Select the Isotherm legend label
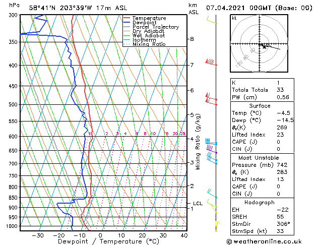Viewport: 317px width, 245px height. coord(144,40)
